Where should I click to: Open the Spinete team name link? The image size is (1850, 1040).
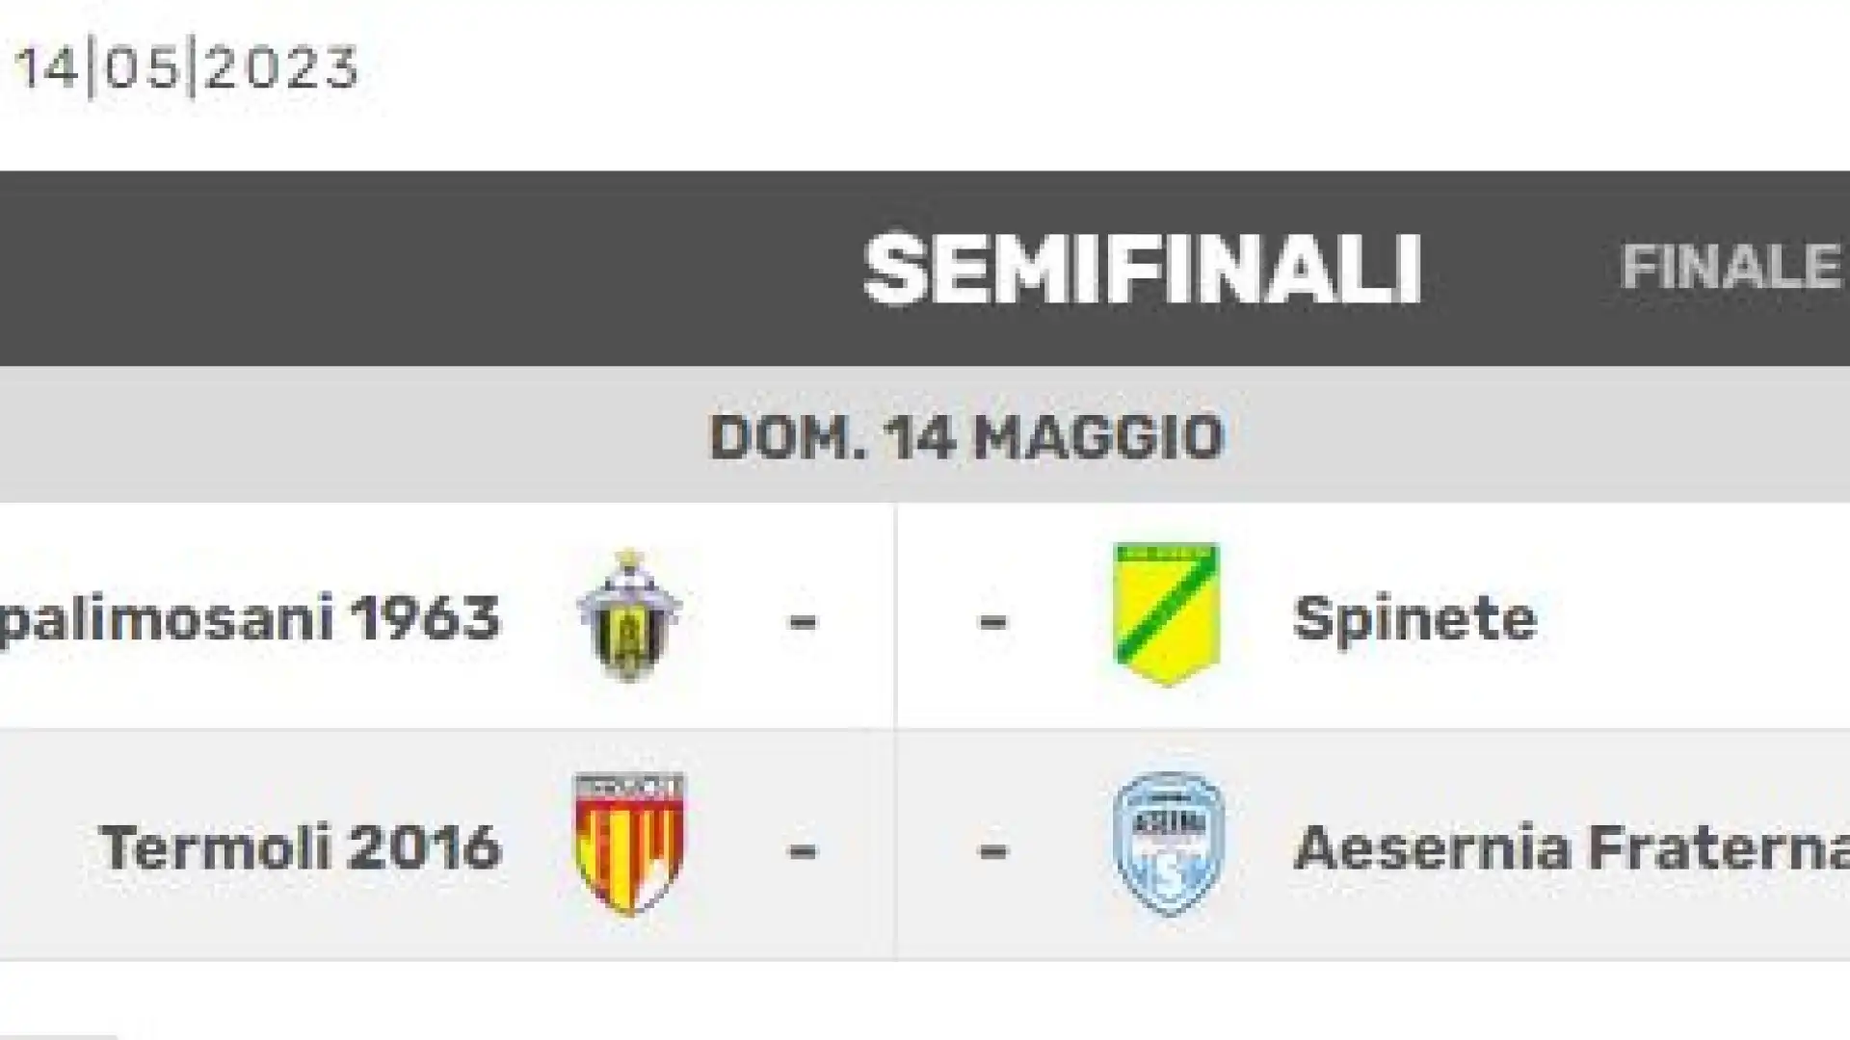click(x=1414, y=618)
